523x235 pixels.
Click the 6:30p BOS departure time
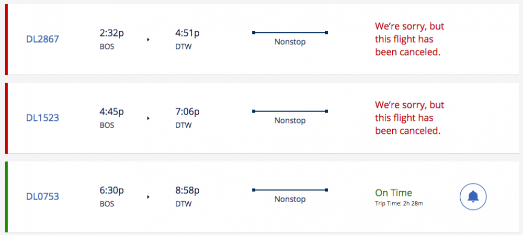pyautogui.click(x=111, y=196)
